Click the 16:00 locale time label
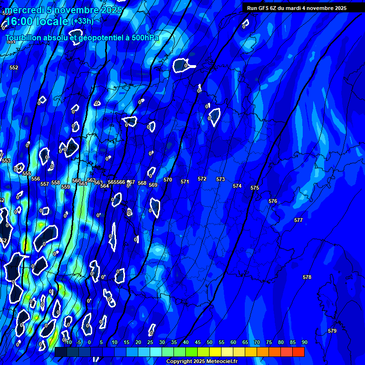This screenshot has height=365, width=365. [x=37, y=22]
